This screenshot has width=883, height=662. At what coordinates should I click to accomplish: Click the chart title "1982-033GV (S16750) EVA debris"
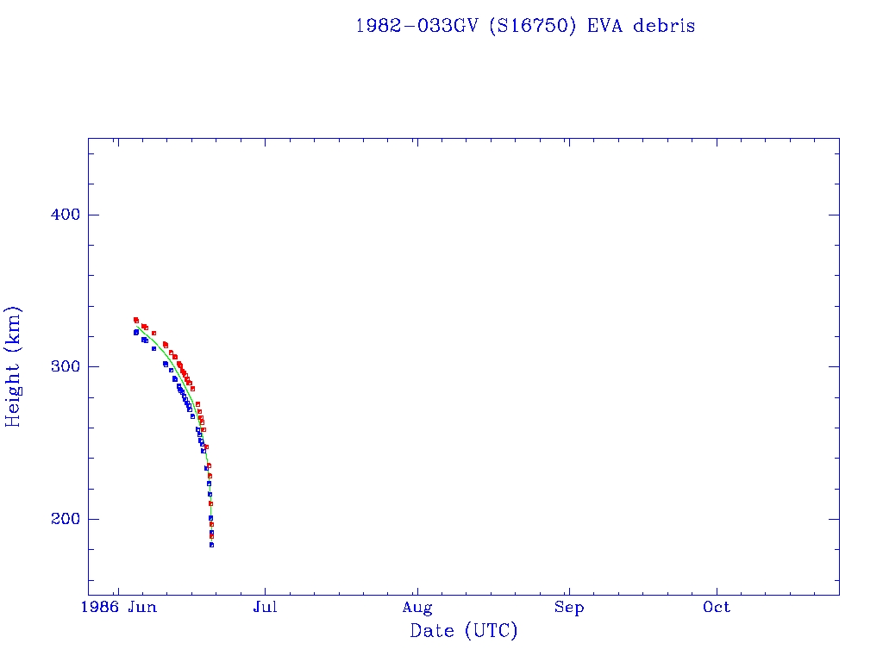525,26
